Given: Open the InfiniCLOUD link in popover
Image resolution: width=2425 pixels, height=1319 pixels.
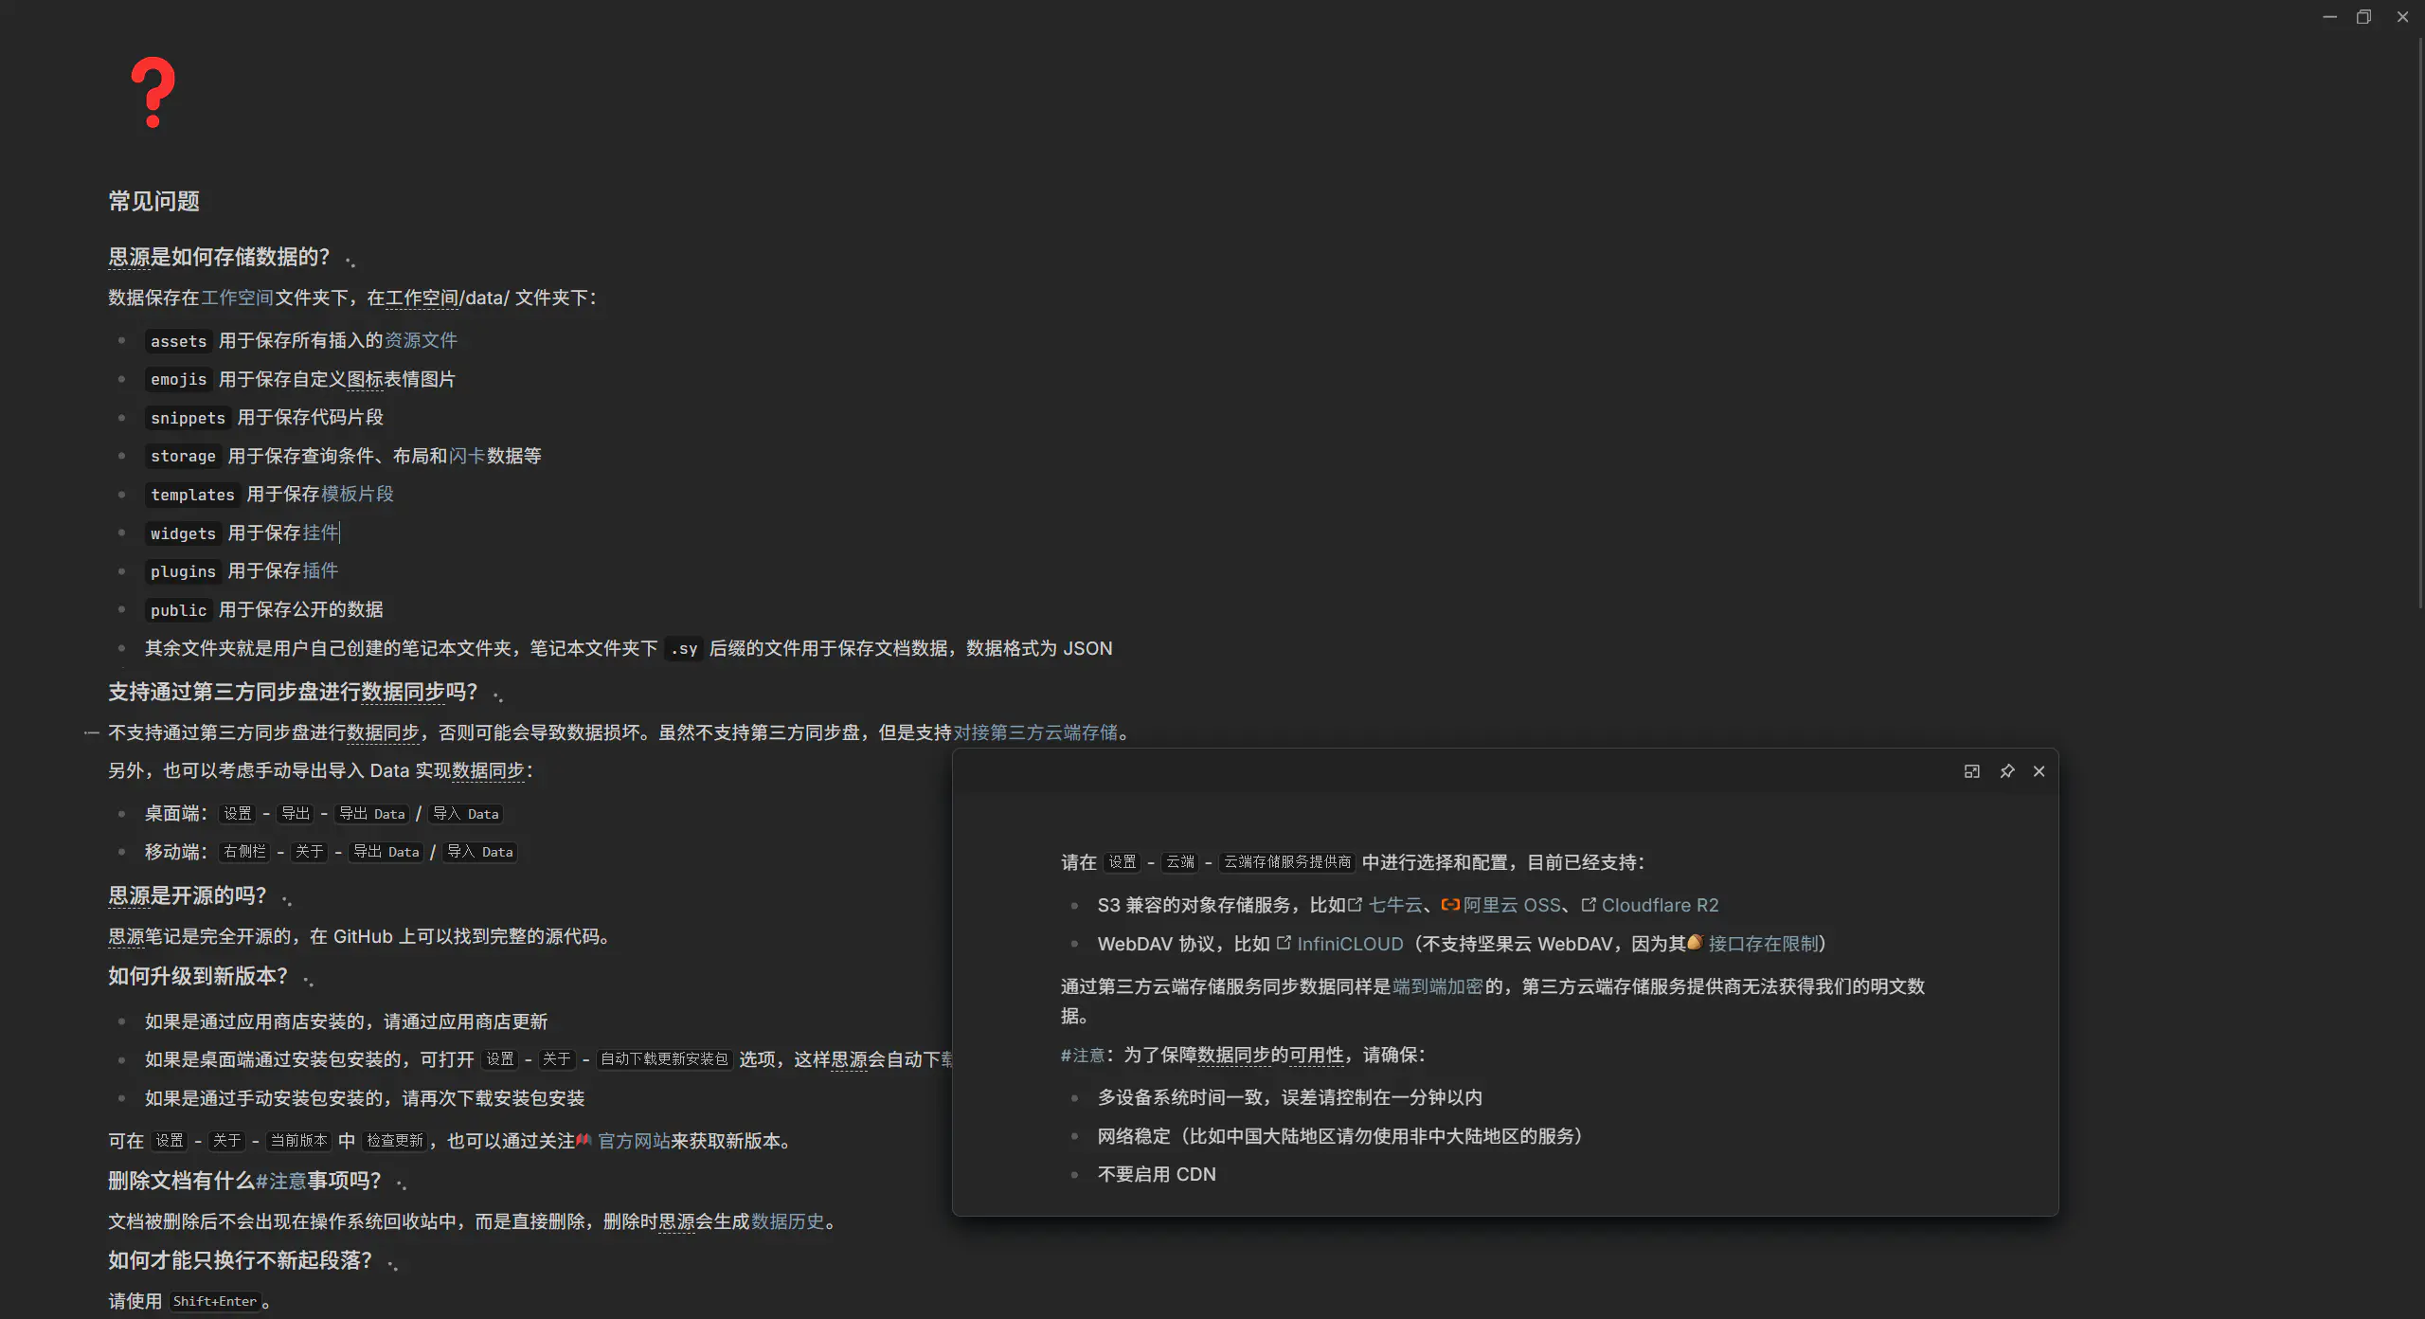Looking at the screenshot, I should coord(1349,944).
